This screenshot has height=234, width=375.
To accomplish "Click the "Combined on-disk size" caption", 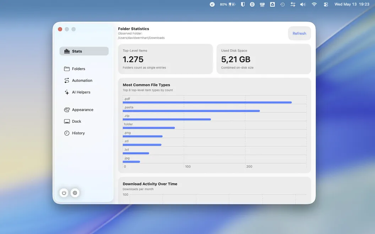I will (237, 68).
